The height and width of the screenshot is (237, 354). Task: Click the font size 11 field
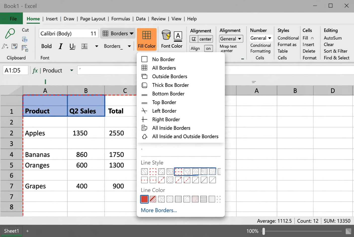tap(93, 33)
